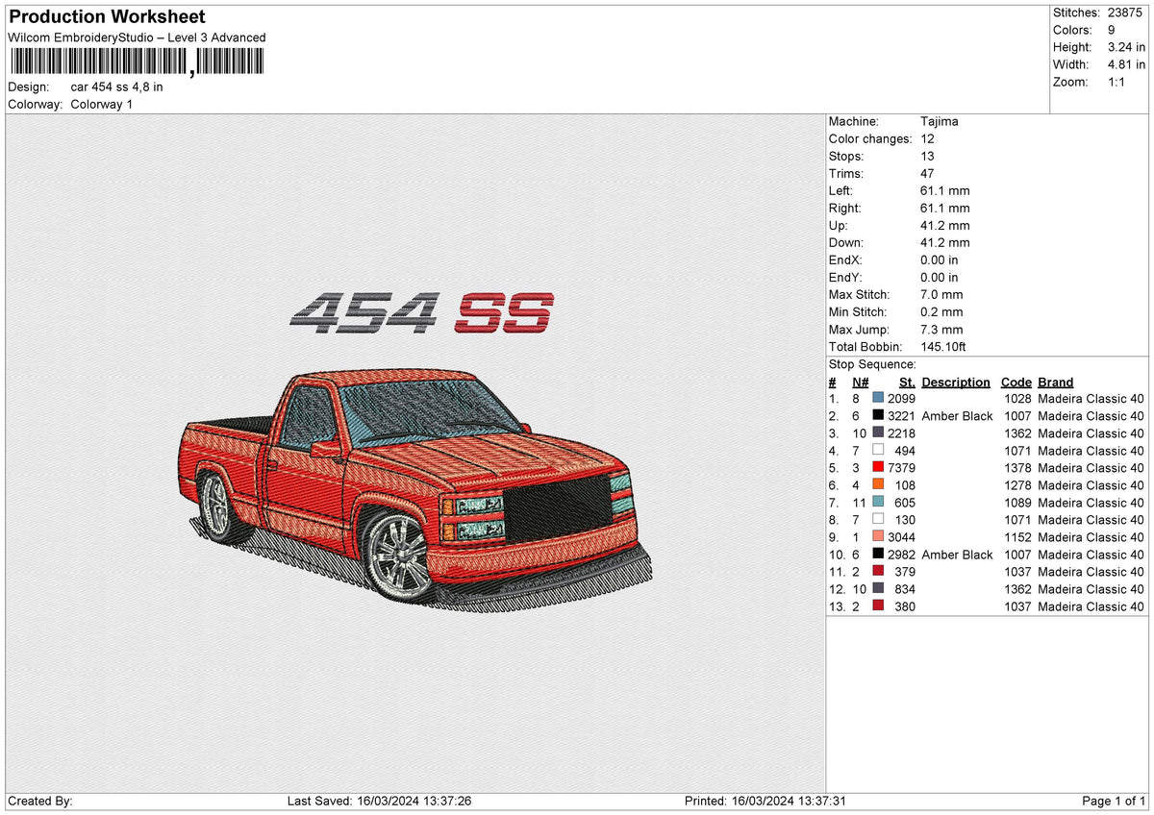This screenshot has height=815, width=1154.
Task: Click the Code column header
Action: [1016, 382]
